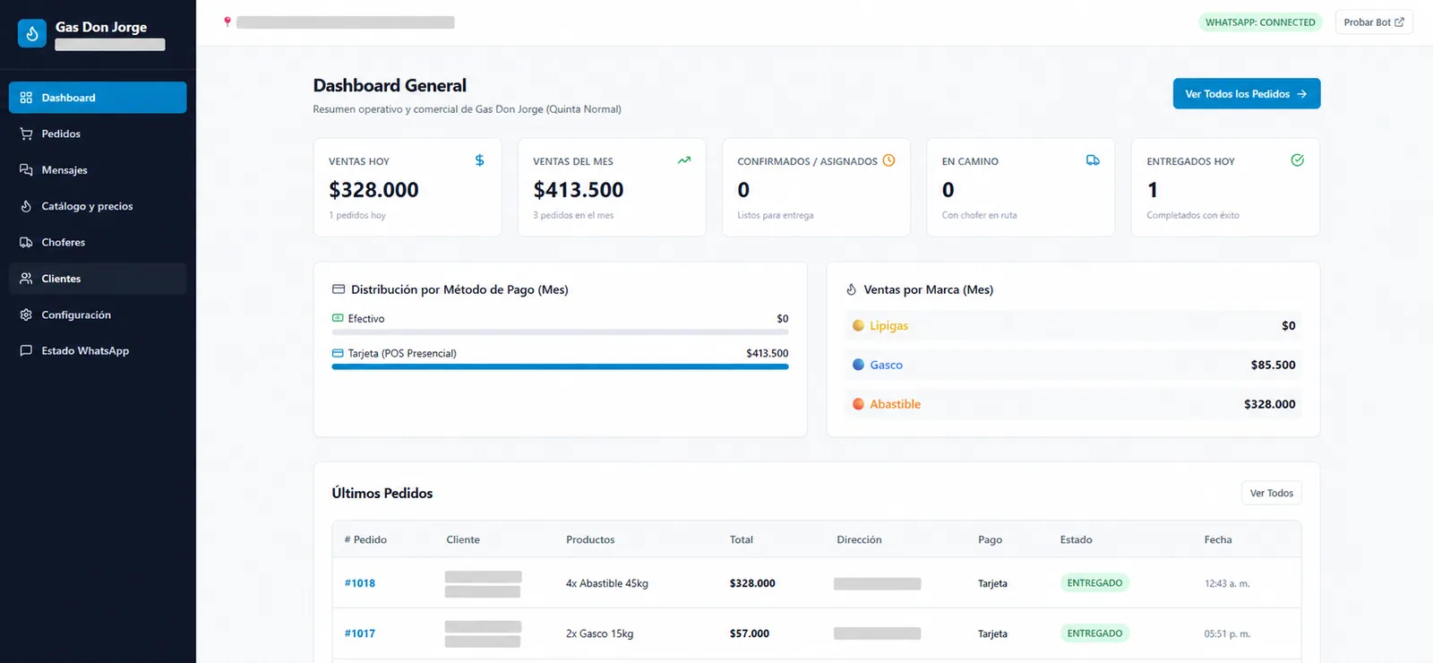Click the Tarjeta (POS Presencial) progress bar
The width and height of the screenshot is (1433, 663).
[x=560, y=366]
